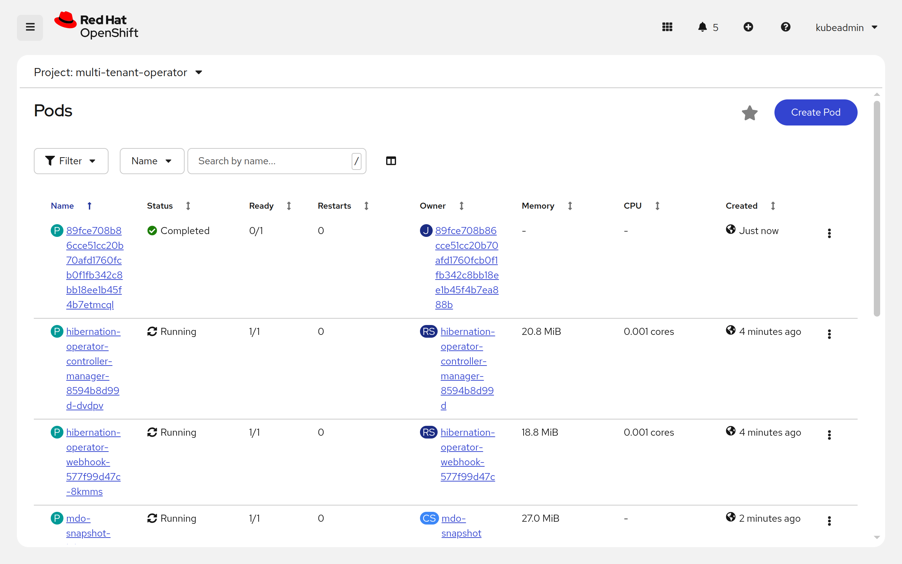Image resolution: width=902 pixels, height=564 pixels.
Task: Open mdo-snapshot CatalogSource owner link
Action: click(461, 526)
